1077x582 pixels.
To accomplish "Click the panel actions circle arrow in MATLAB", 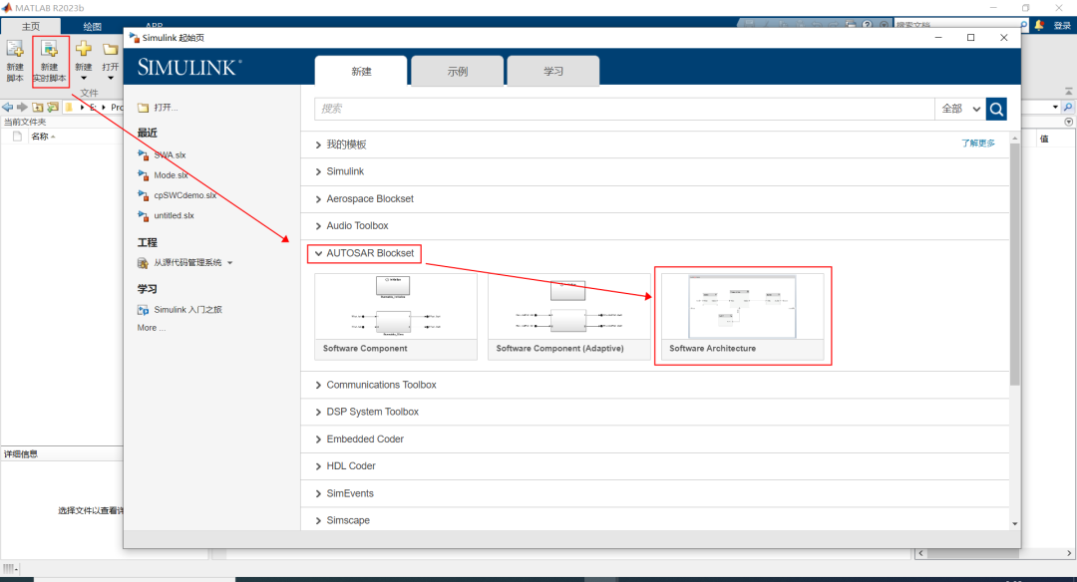I will coord(1069,123).
